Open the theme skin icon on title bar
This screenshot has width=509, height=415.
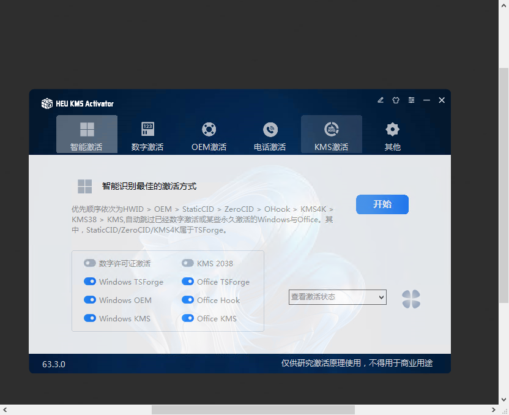(x=396, y=100)
